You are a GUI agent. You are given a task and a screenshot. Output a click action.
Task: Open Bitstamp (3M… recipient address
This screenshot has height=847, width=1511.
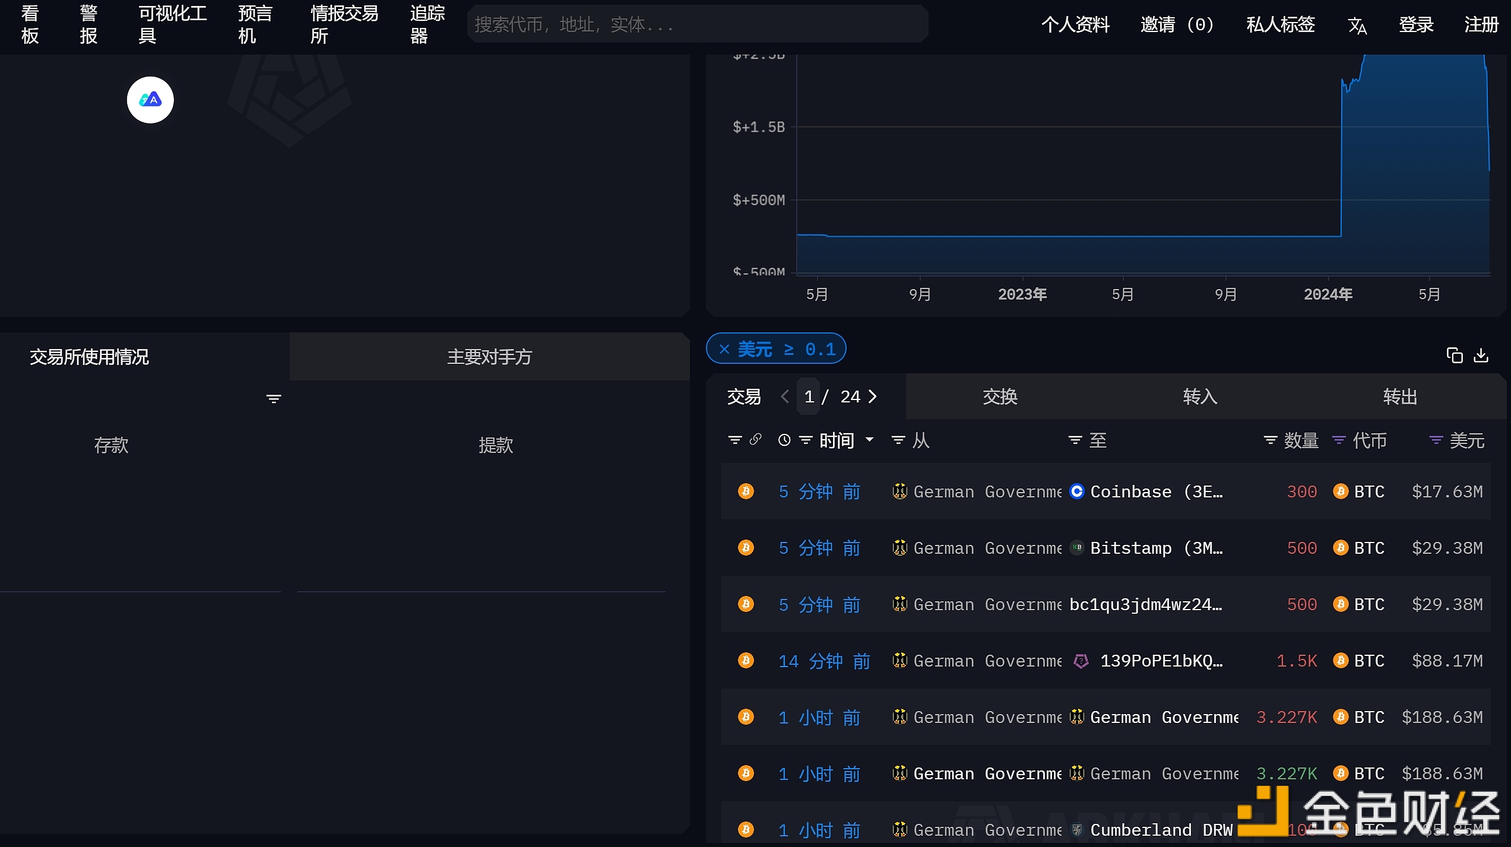[x=1156, y=547]
